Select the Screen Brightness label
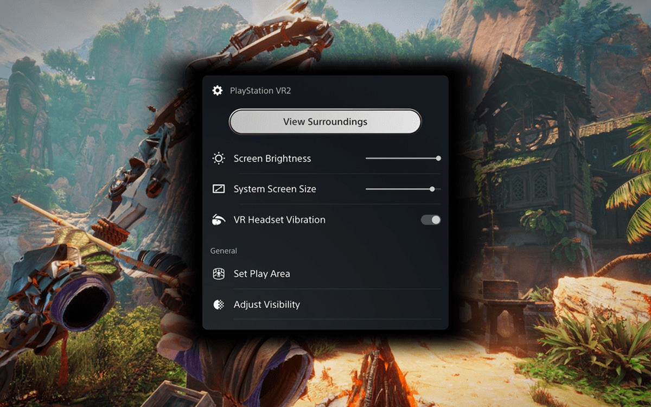Screen dimensions: 651x407 tap(272, 158)
